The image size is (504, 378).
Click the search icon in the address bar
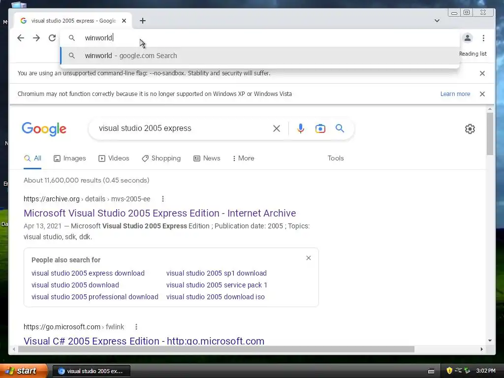72,38
